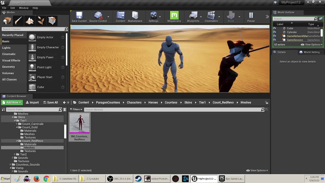The width and height of the screenshot is (325, 183).
Task: Click the Add New button
Action: click(12, 102)
